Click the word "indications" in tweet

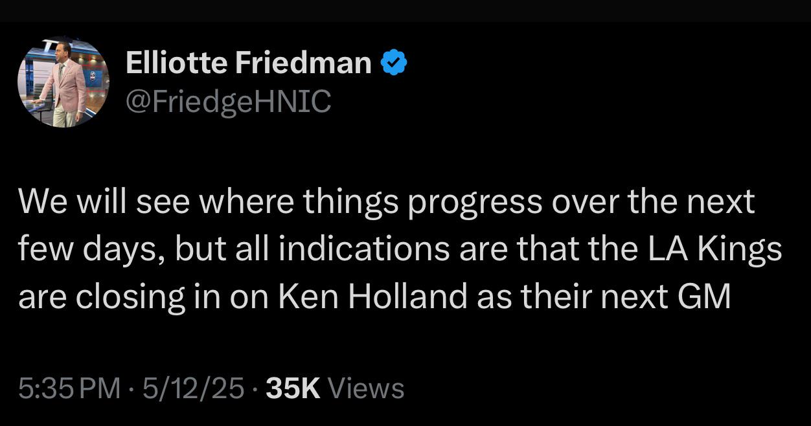point(365,249)
